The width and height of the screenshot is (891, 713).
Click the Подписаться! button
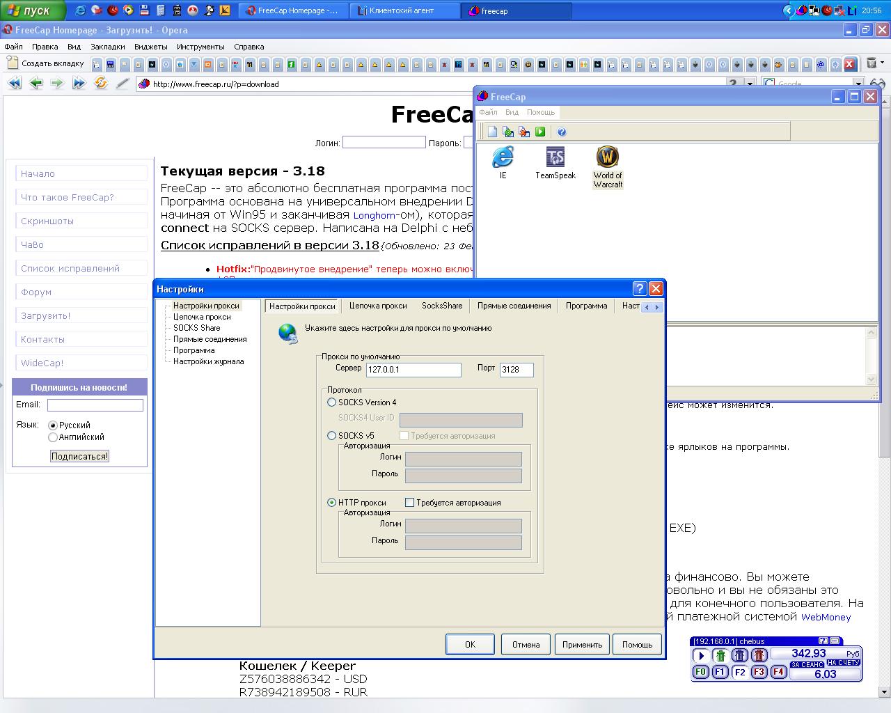pos(79,456)
